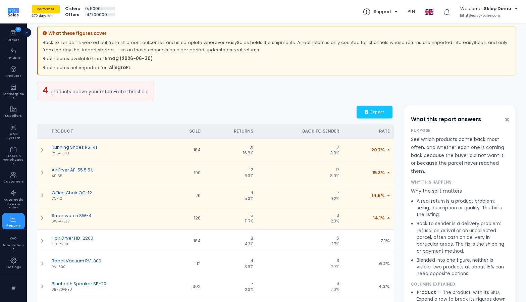
Task: Expand the Hair Dryer HD-2200 row
Action: (x=42, y=241)
